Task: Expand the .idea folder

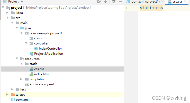Action: (x=7, y=13)
